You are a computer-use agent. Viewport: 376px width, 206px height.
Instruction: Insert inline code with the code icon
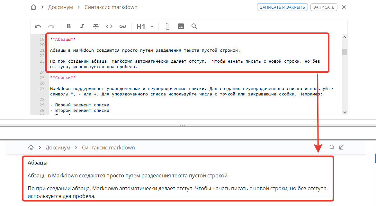point(109,26)
